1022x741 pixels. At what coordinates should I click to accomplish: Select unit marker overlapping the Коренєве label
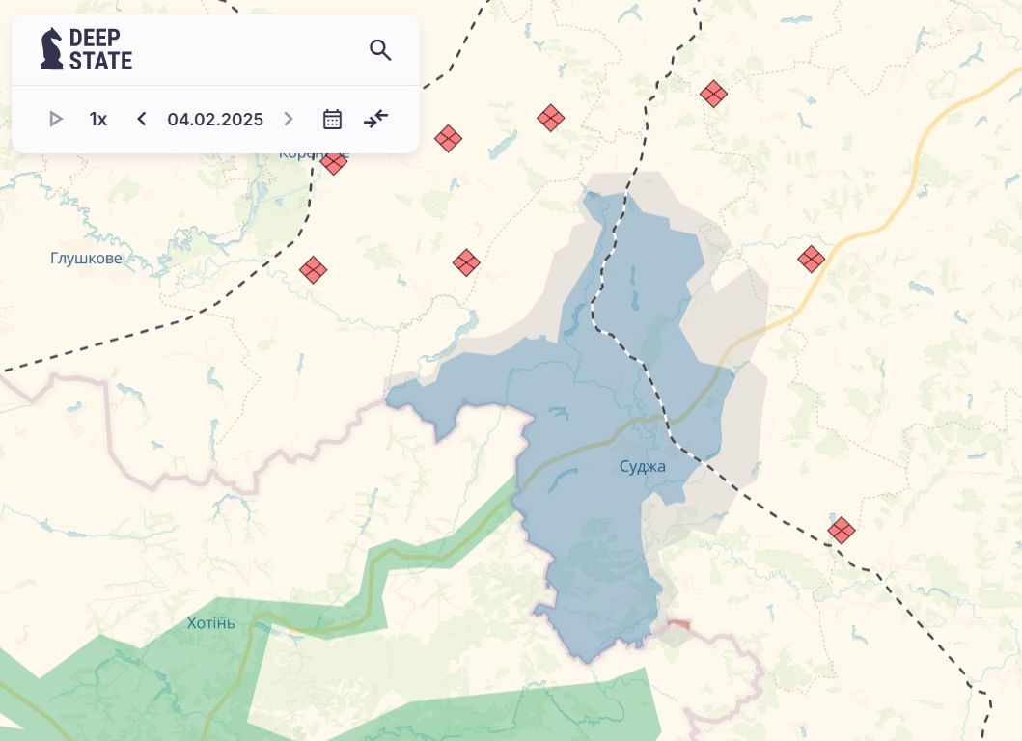(x=334, y=161)
